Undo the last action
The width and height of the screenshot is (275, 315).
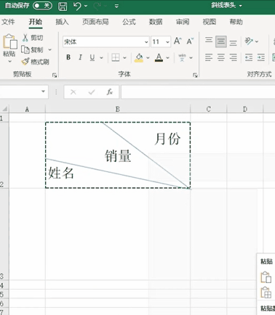pos(77,6)
